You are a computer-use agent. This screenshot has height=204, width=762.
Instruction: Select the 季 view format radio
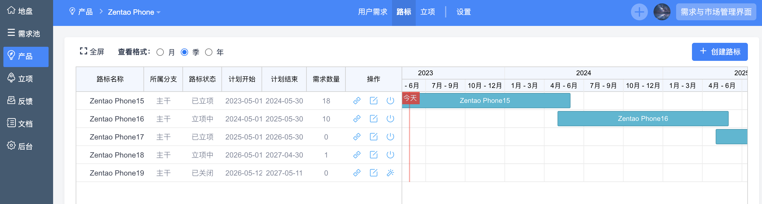click(185, 52)
